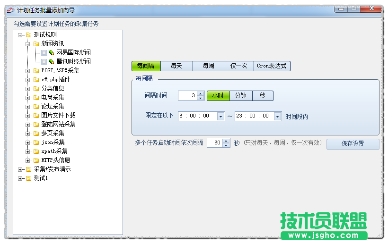Switch to the 每天 tab
388x243 pixels.
click(176, 66)
